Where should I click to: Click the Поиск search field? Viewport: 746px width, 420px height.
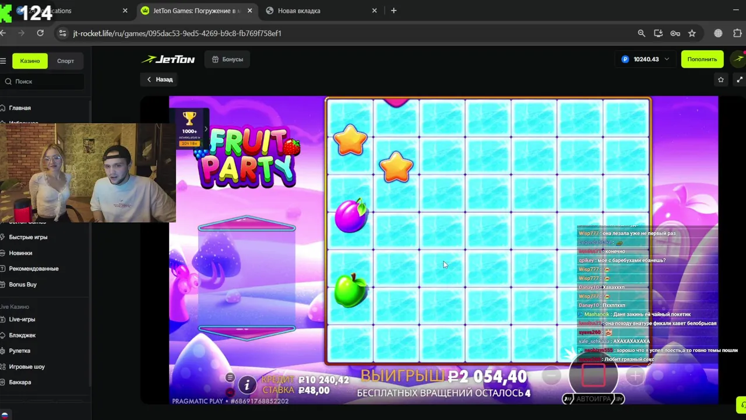(x=43, y=82)
